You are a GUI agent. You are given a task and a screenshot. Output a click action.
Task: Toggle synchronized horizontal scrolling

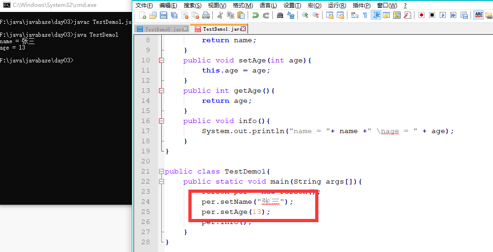pyautogui.click(x=340, y=15)
